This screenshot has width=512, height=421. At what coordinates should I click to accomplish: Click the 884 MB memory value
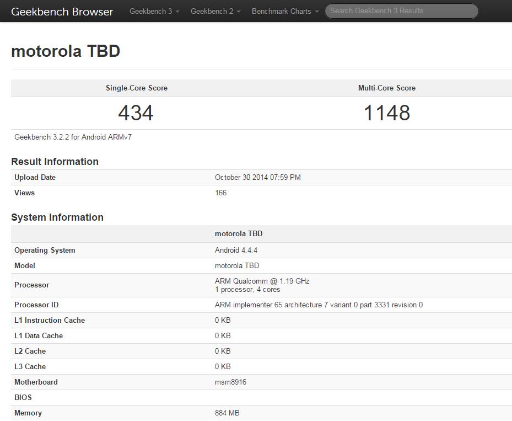pos(227,413)
